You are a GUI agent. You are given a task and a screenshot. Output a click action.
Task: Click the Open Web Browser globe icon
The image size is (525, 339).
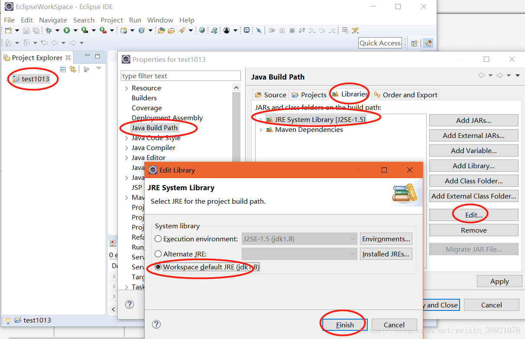pyautogui.click(x=202, y=30)
